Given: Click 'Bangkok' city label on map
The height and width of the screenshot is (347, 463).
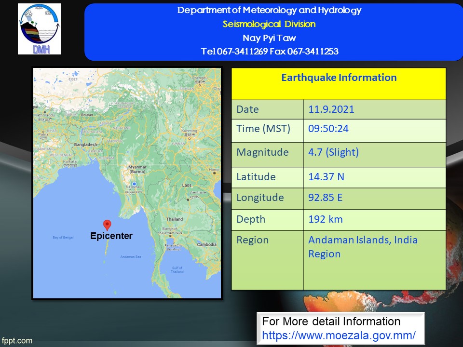Looking at the screenshot, I should click(170, 228).
